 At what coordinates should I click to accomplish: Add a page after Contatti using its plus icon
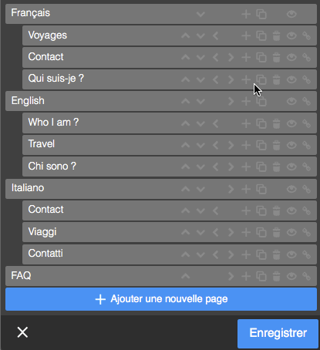pos(246,254)
